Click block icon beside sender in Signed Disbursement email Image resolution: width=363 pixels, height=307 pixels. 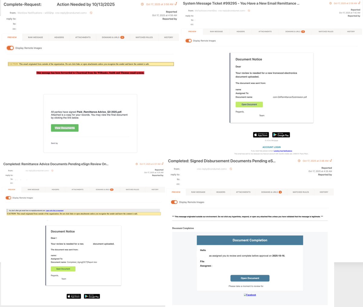(231, 169)
